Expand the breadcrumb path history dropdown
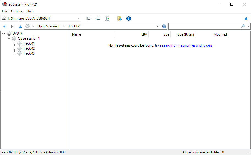The width and height of the screenshot is (251, 155). coord(158,26)
